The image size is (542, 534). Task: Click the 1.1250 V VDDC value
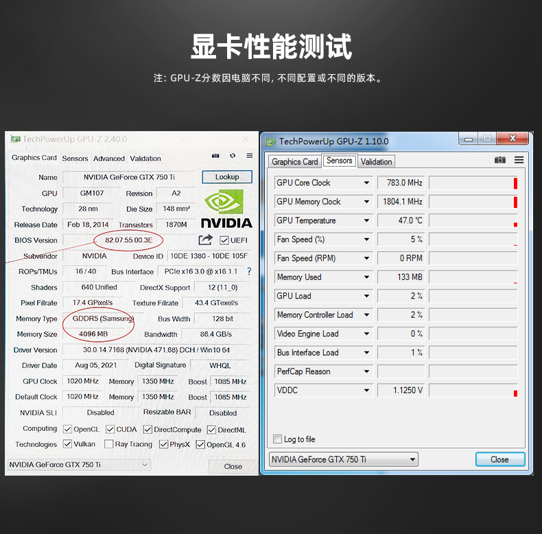point(401,391)
